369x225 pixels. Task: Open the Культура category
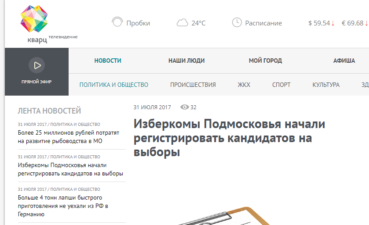click(326, 85)
